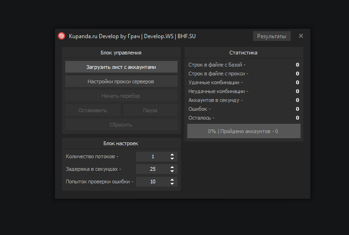Screen dimensions: 349x235
Task: Close the Kupanda.ru window
Action: [x=301, y=36]
